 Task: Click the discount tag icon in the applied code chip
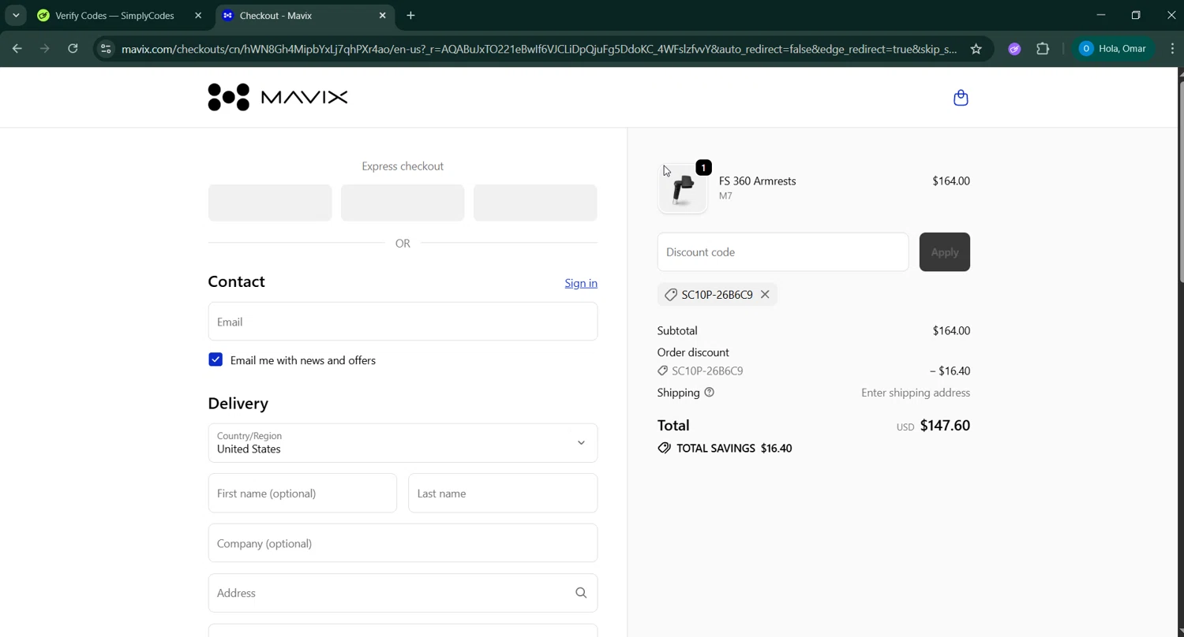pos(671,294)
